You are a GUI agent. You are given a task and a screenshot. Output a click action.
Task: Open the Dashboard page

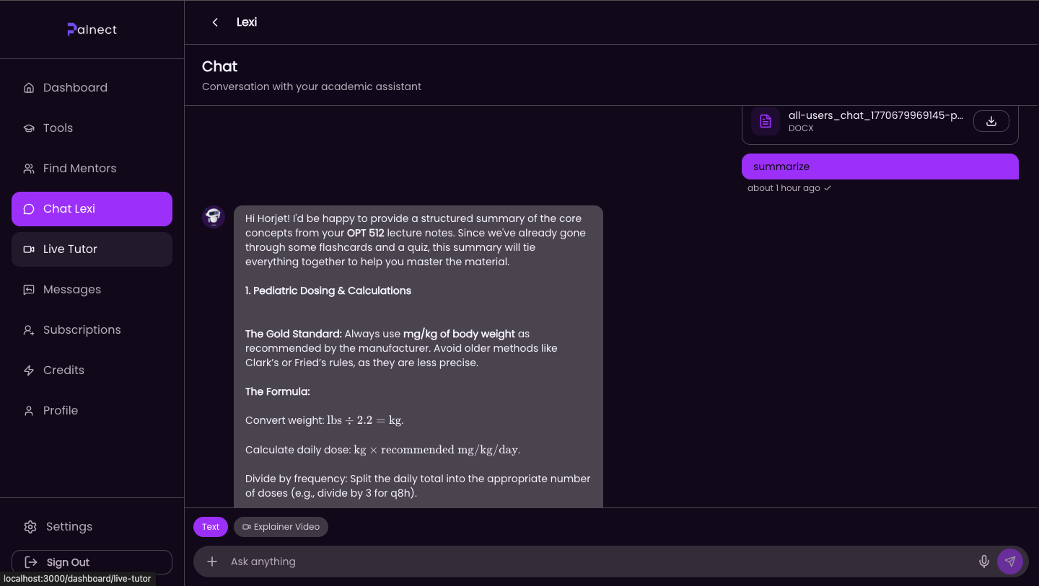[x=75, y=88]
